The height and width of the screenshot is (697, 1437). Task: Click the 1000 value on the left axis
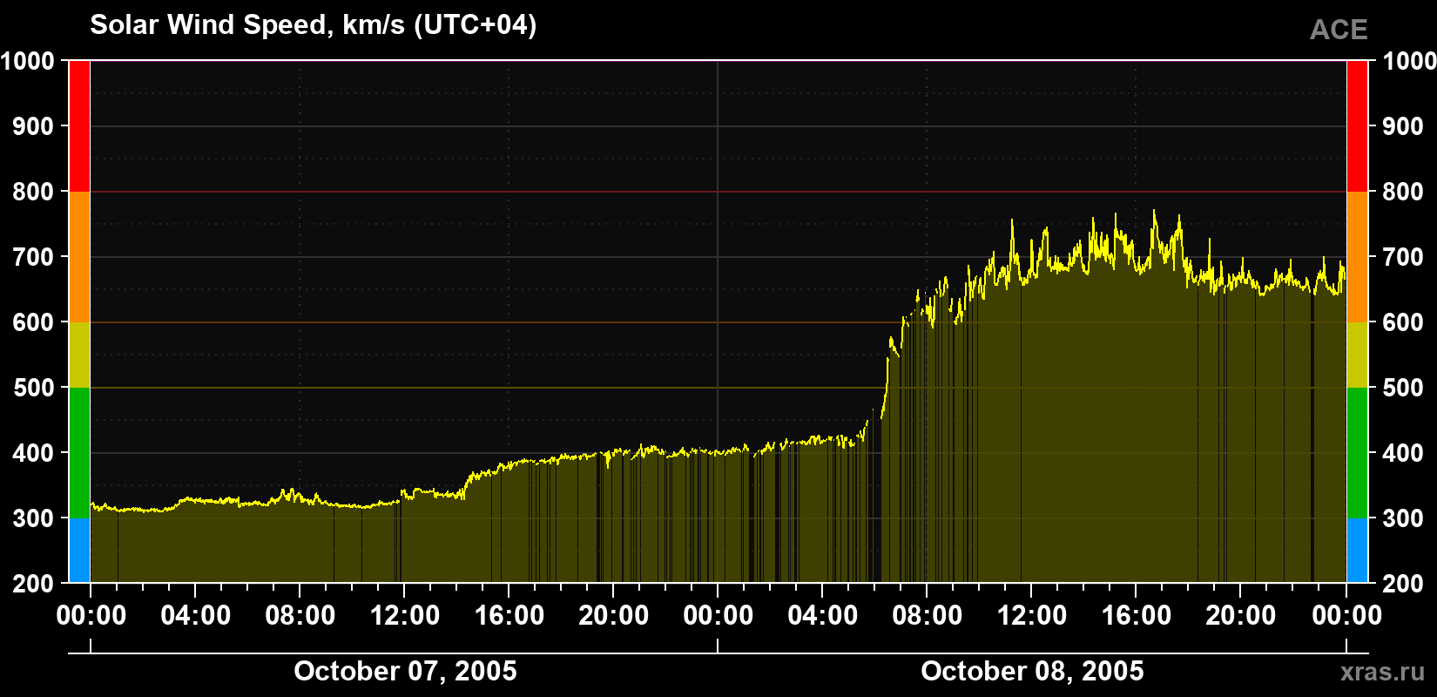coord(28,61)
